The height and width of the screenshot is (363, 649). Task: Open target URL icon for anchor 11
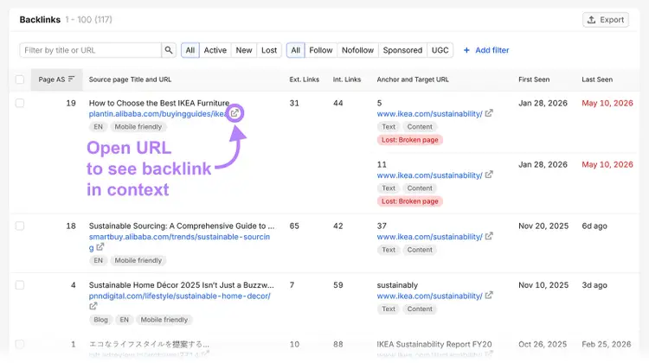[x=489, y=175]
